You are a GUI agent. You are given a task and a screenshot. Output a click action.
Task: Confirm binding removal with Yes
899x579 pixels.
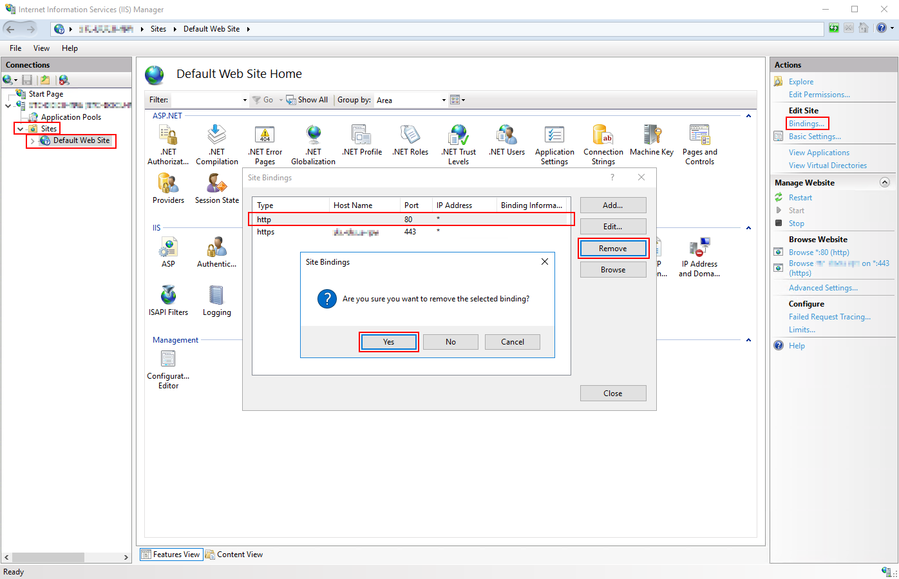click(x=388, y=341)
